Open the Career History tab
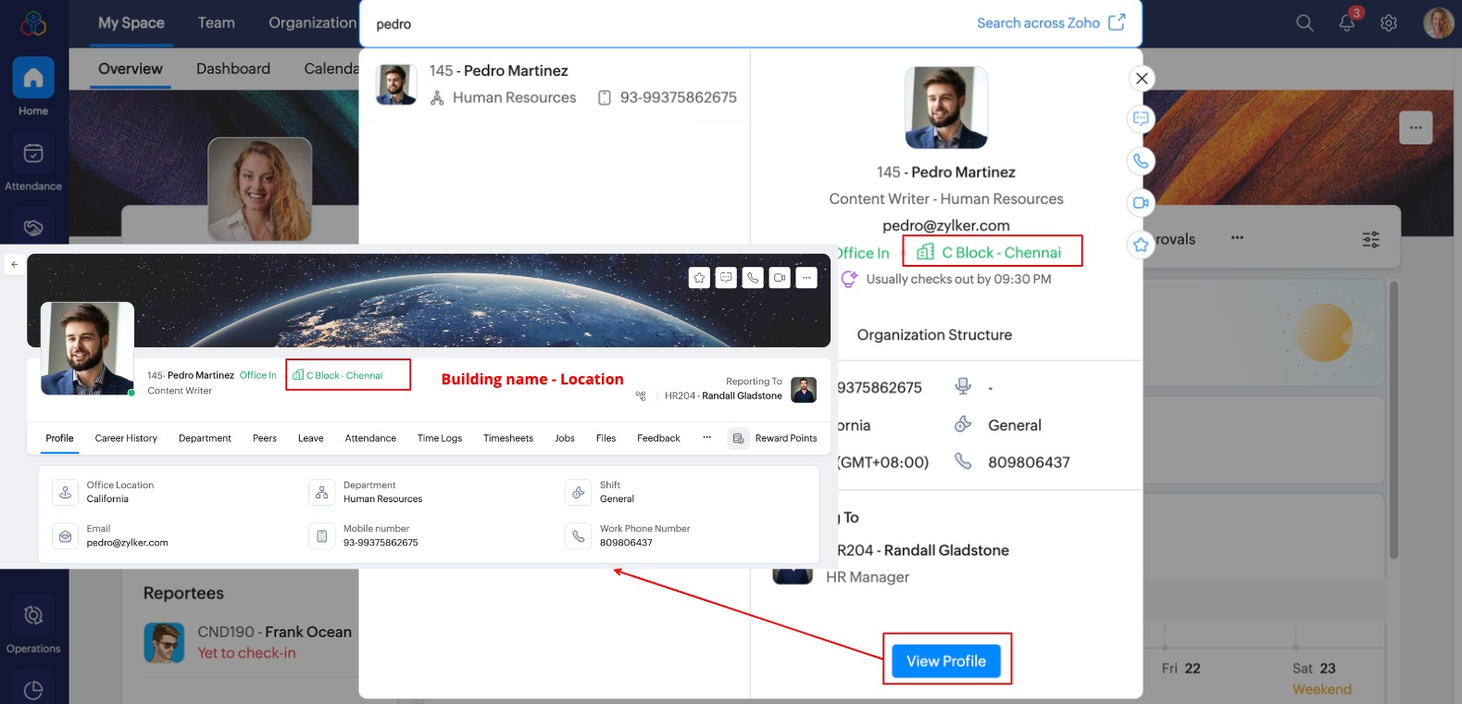 [126, 438]
